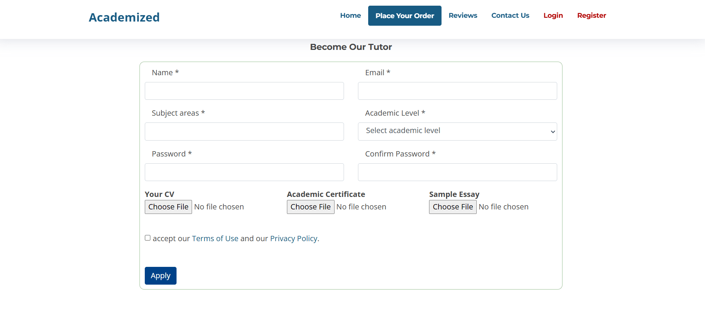Click the Password input field
Viewport: 705px width, 316px height.
[x=244, y=172]
